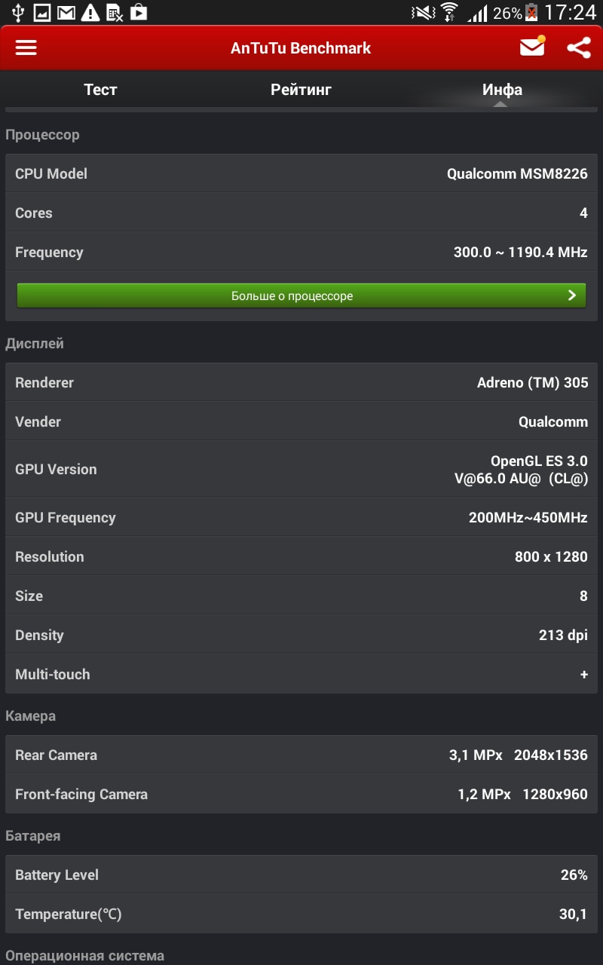Tap the arrow chevron on green button

[572, 296]
